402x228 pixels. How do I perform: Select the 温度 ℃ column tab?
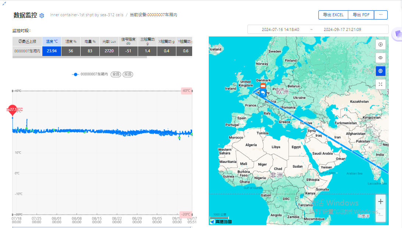click(52, 42)
